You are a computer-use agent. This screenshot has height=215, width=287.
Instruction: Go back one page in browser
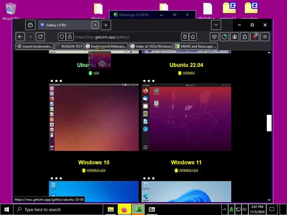20,37
